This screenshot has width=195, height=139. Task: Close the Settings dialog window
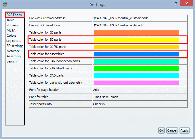coord(187,4)
